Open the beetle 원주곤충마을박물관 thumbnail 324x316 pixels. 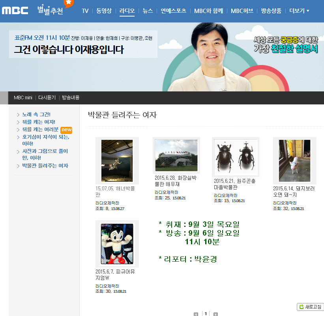(235, 157)
